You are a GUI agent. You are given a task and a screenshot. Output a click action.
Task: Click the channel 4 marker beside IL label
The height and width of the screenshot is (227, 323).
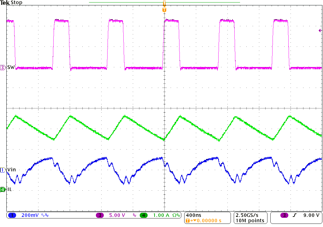2,189
